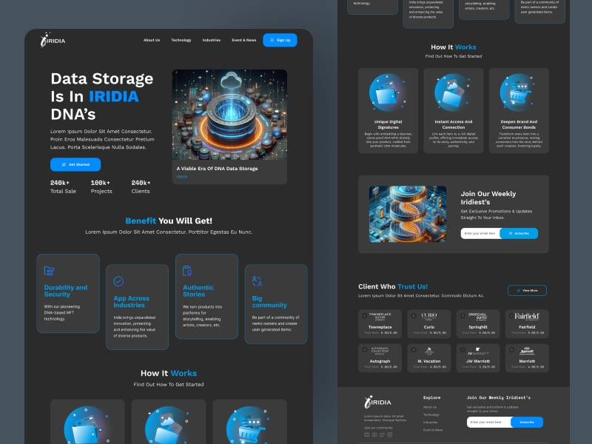592x444 pixels.
Task: Open Event & News in the top navigation
Action: click(244, 40)
